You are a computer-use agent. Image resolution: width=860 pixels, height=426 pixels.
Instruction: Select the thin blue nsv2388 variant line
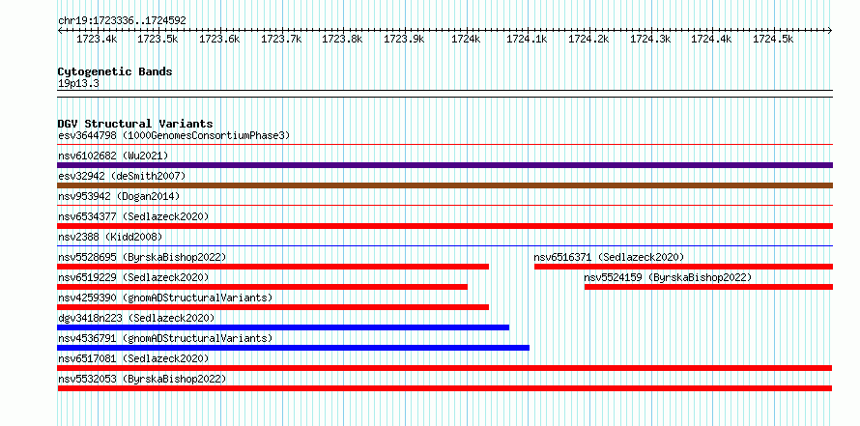[x=444, y=246]
